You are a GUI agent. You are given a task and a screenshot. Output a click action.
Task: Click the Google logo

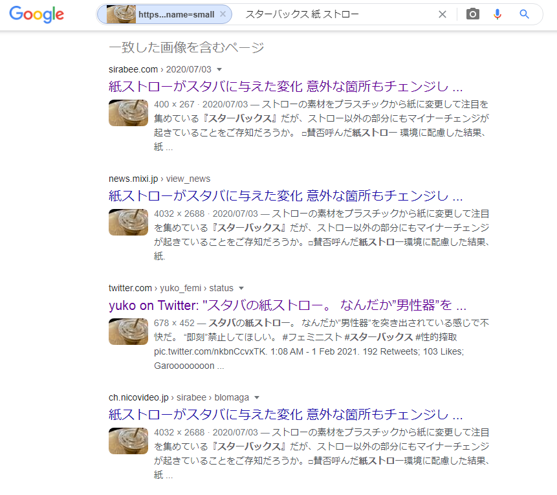(x=37, y=14)
